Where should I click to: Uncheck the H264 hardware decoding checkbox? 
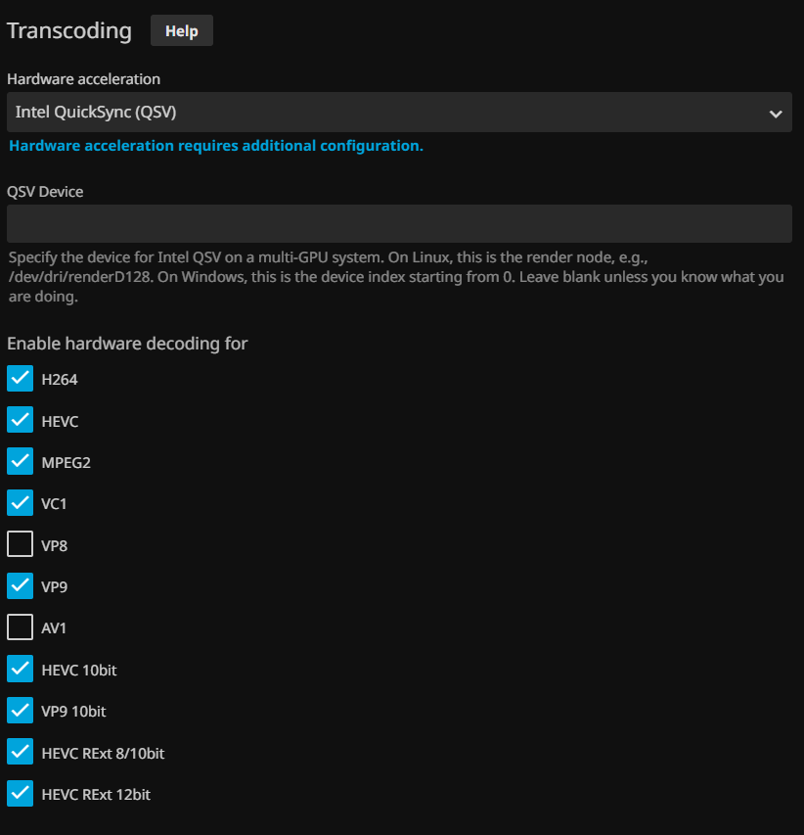(x=21, y=379)
